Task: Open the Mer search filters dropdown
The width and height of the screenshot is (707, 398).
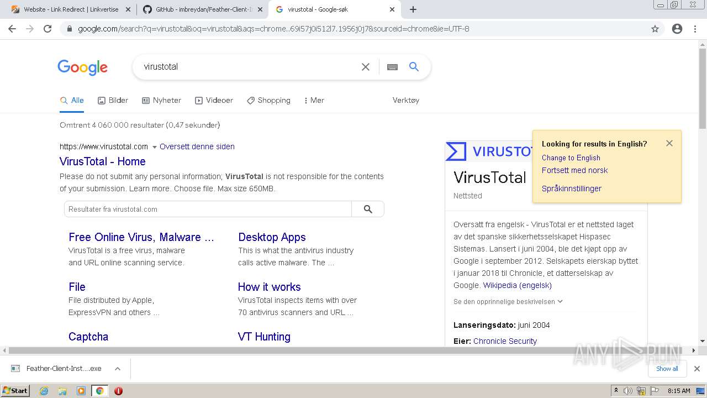Action: [314, 101]
